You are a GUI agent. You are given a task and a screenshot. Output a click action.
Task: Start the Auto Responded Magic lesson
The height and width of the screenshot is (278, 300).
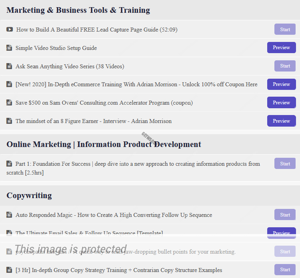click(285, 214)
